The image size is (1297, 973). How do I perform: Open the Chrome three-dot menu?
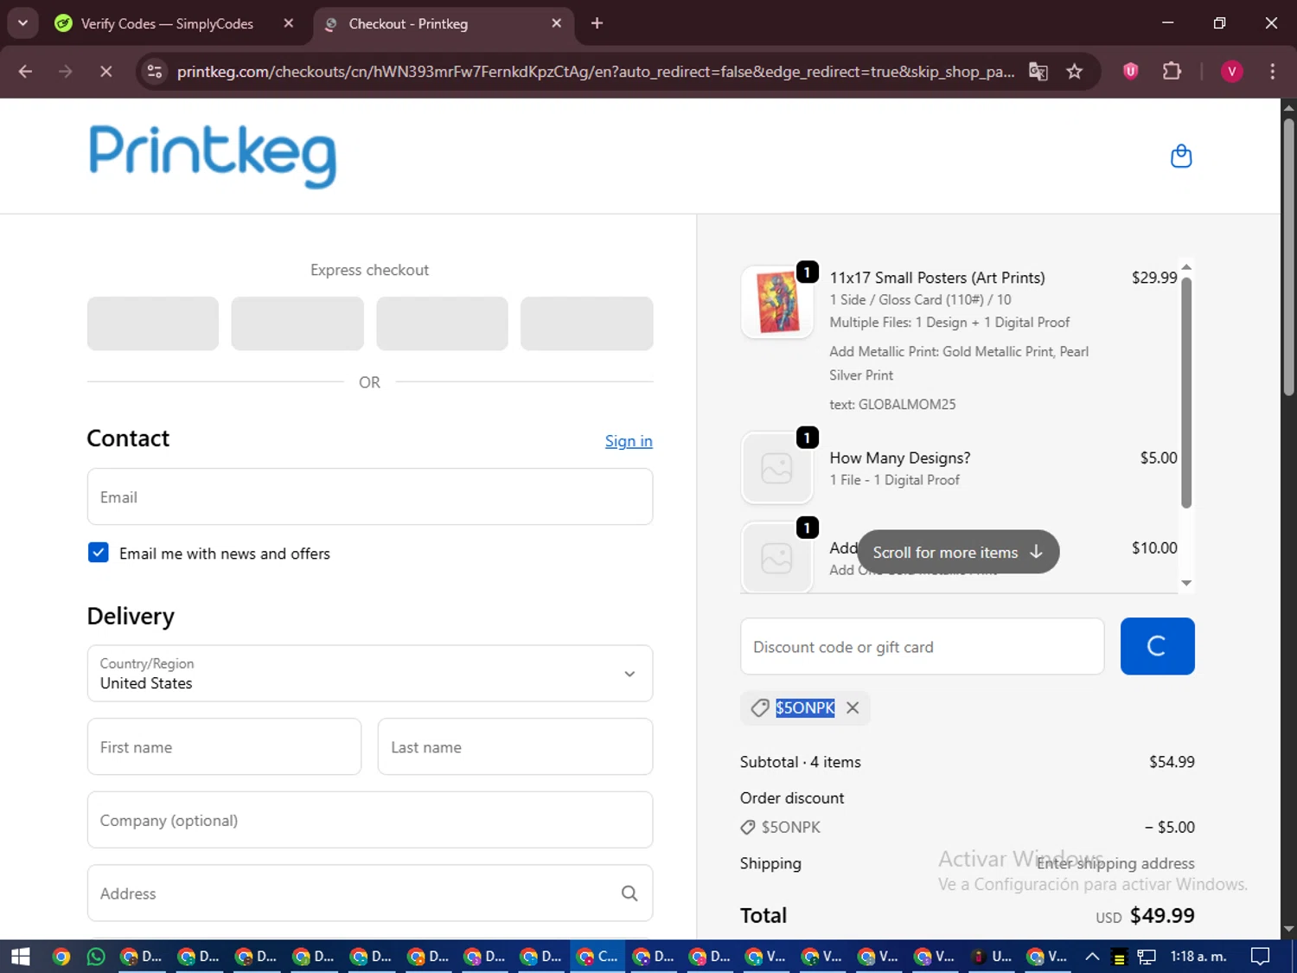(1272, 71)
